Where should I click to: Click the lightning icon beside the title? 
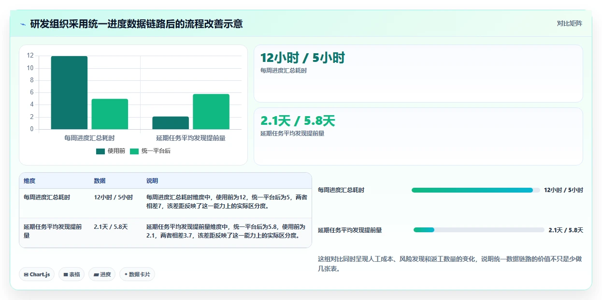[x=23, y=24]
